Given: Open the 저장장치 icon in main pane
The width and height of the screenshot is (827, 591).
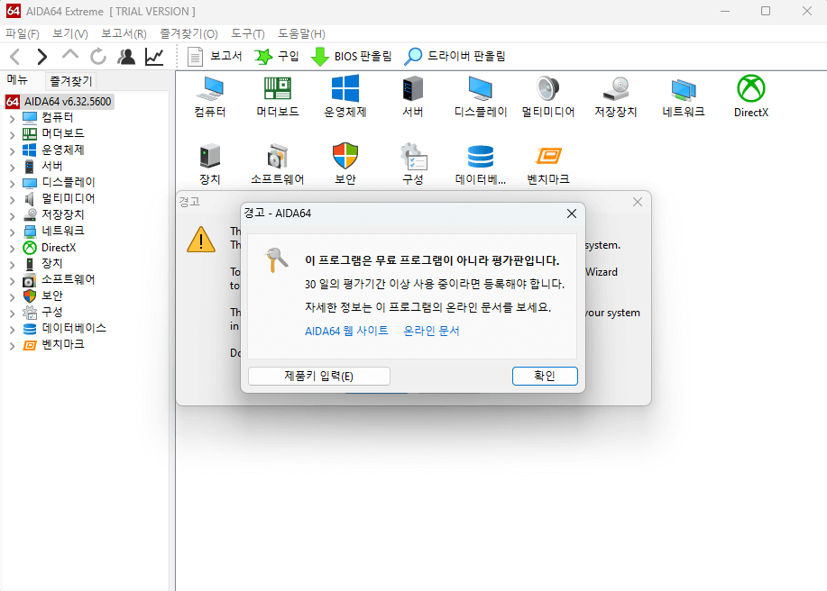Looking at the screenshot, I should tap(615, 95).
